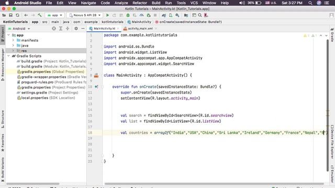This screenshot has width=335, height=188.
Task: Navigate back with the left arrow icon
Action: [x=26, y=15]
